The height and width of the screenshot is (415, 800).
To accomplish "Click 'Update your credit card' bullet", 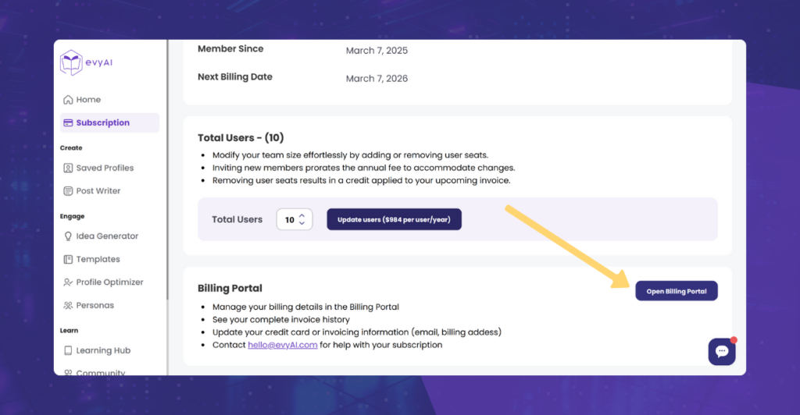I will click(x=357, y=332).
